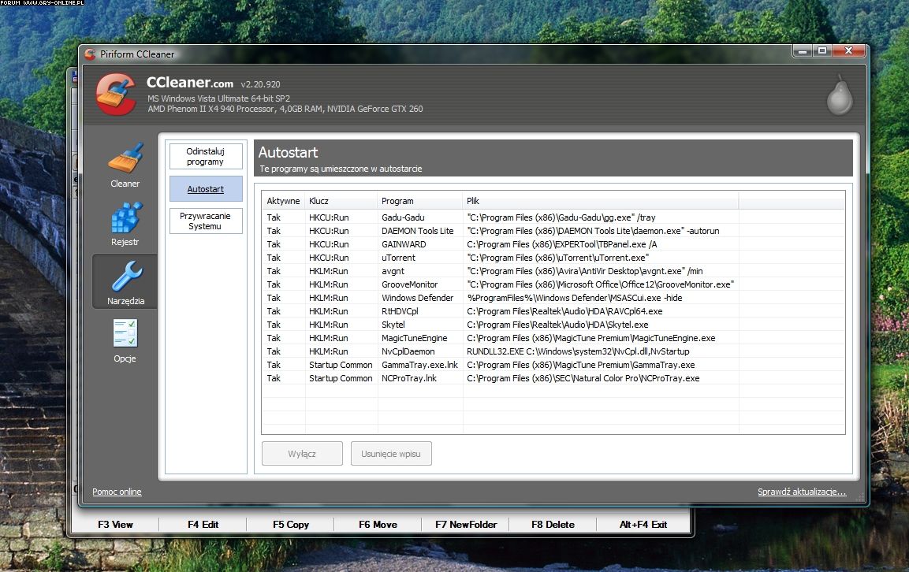Select the RtHDVCpl entry
The width and height of the screenshot is (909, 572).
(x=553, y=311)
